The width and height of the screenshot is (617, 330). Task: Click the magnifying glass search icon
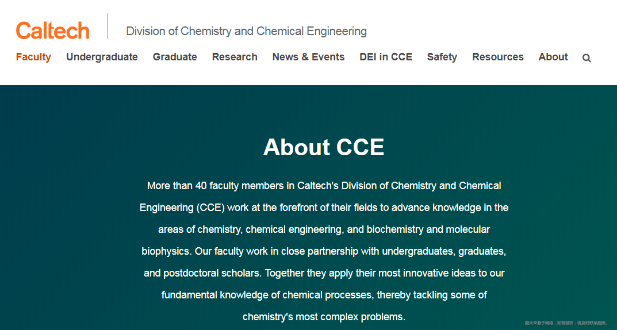coord(587,58)
